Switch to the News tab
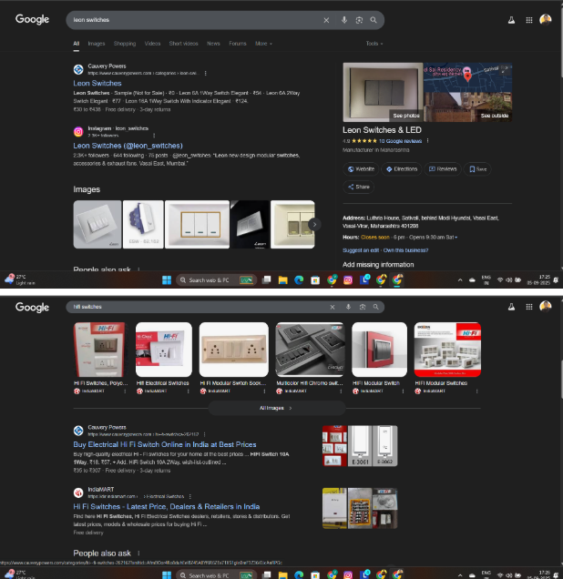 click(213, 44)
